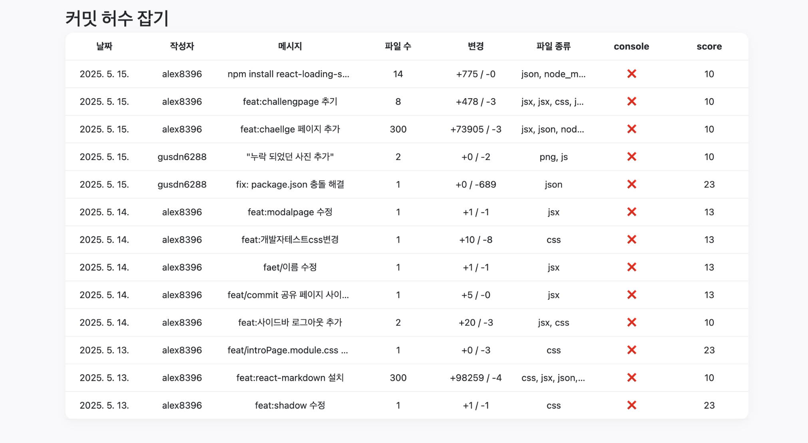The width and height of the screenshot is (808, 443).
Task: Click the console column header
Action: tap(631, 46)
